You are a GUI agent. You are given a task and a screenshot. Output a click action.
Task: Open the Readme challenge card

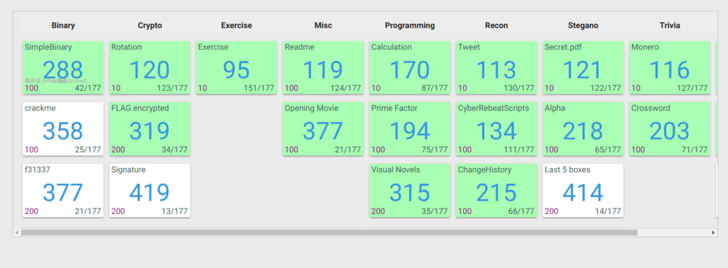pos(323,67)
